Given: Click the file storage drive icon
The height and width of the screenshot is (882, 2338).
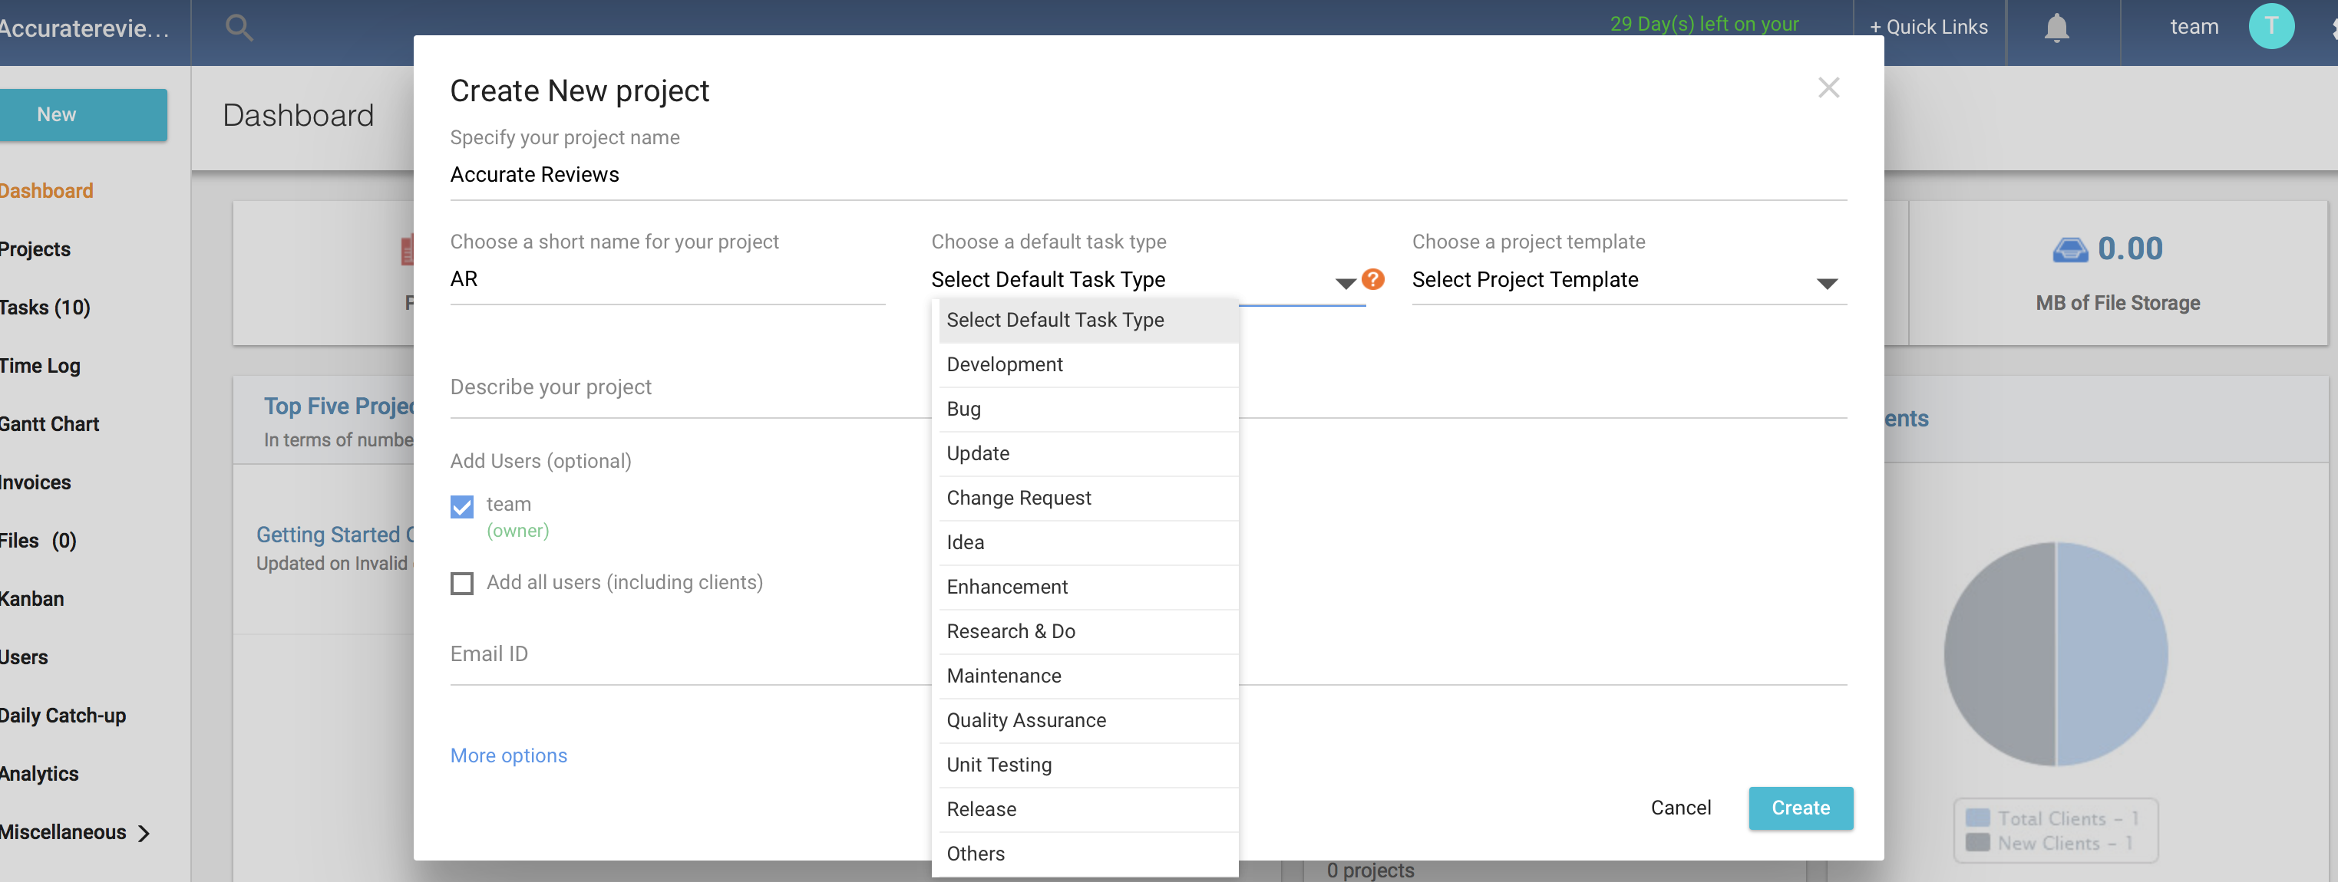Looking at the screenshot, I should (x=2069, y=249).
